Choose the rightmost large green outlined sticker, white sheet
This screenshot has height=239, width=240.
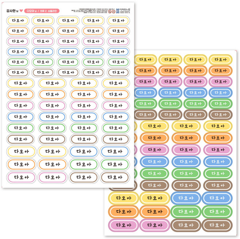coord(115,164)
